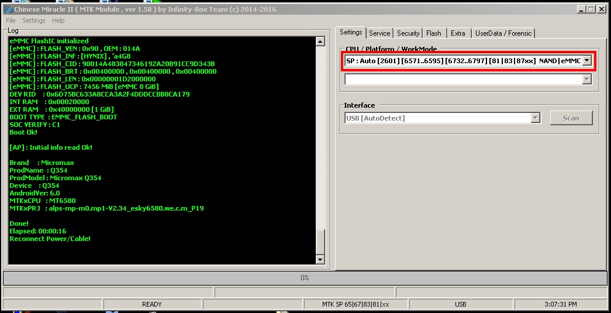The height and width of the screenshot is (313, 611).
Task: Click the READY status bar cell
Action: (x=152, y=304)
